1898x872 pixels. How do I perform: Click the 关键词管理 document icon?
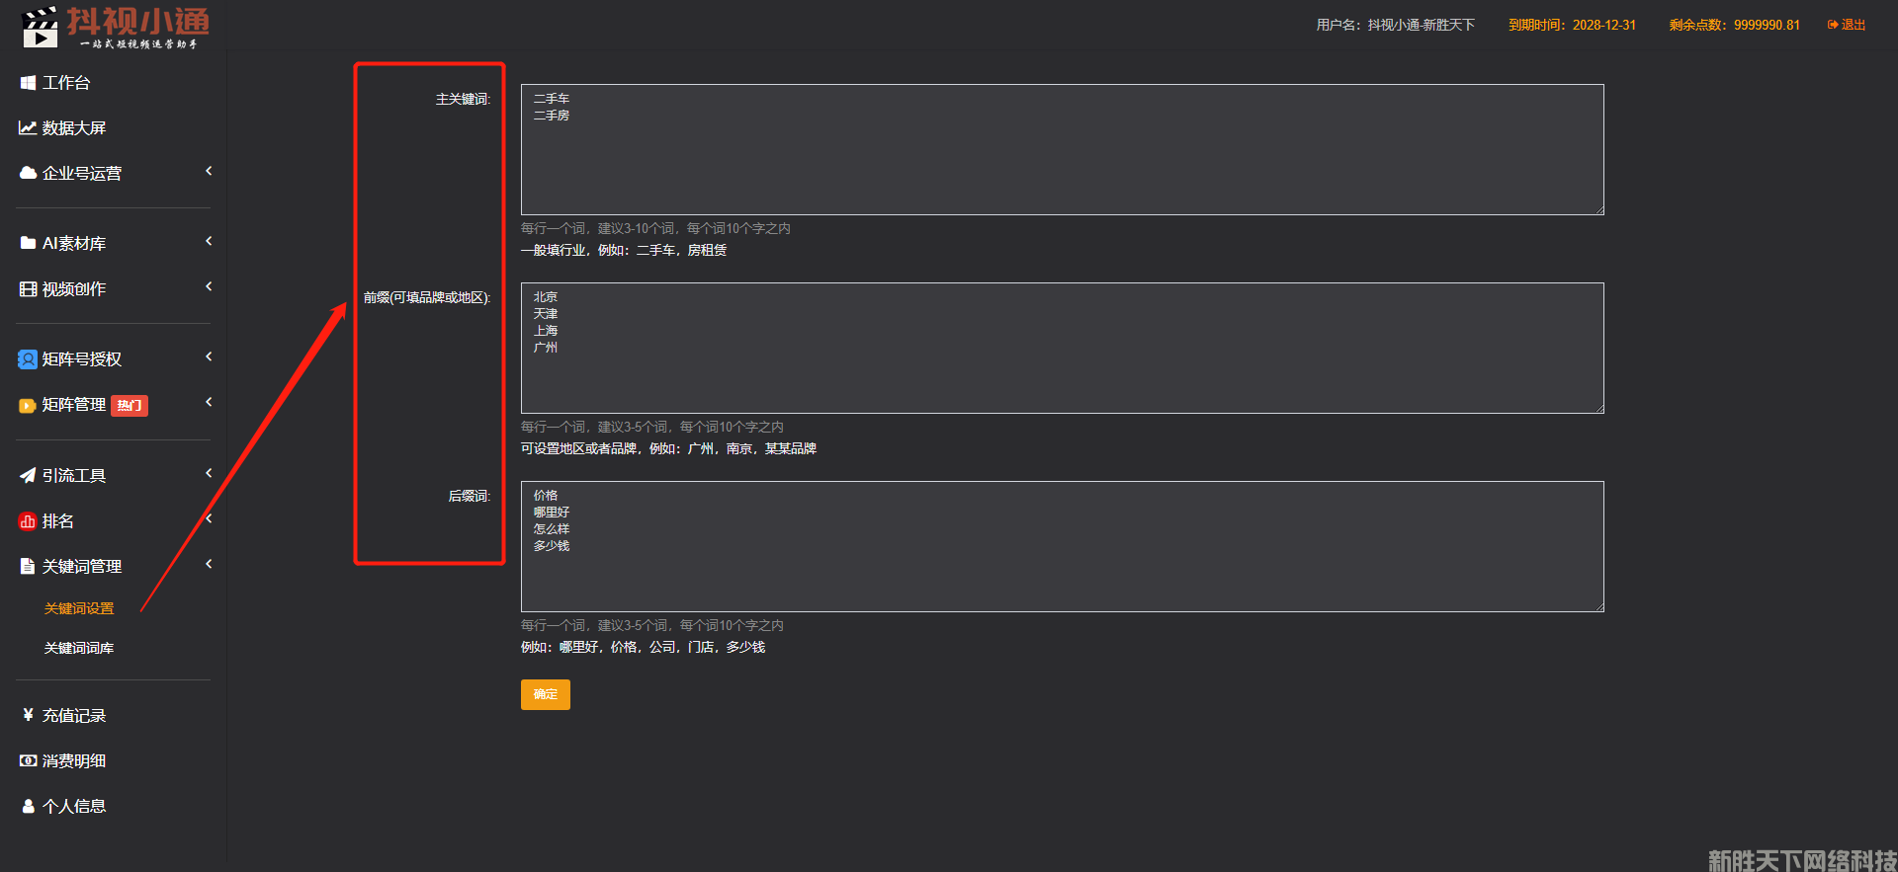tap(28, 567)
